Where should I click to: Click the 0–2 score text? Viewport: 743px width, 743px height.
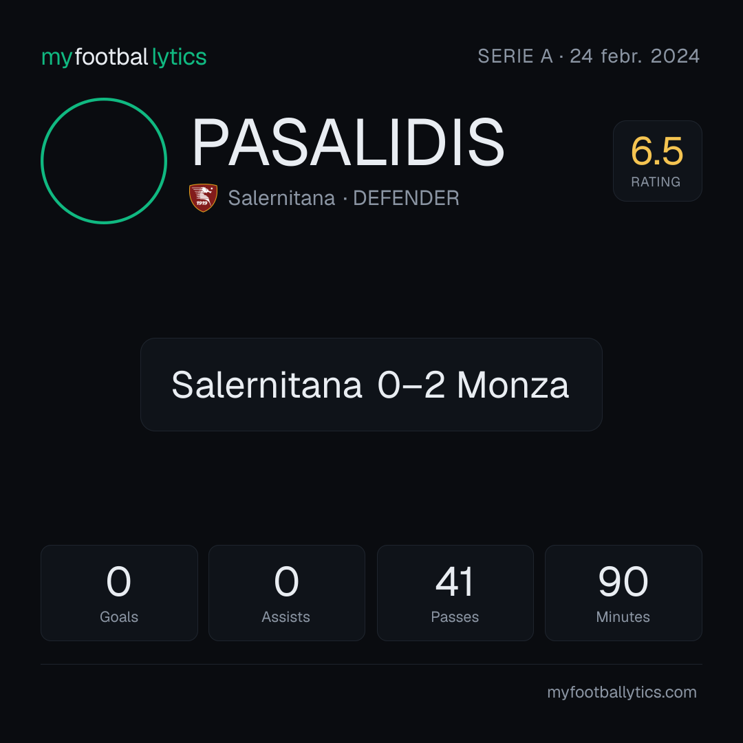click(411, 385)
